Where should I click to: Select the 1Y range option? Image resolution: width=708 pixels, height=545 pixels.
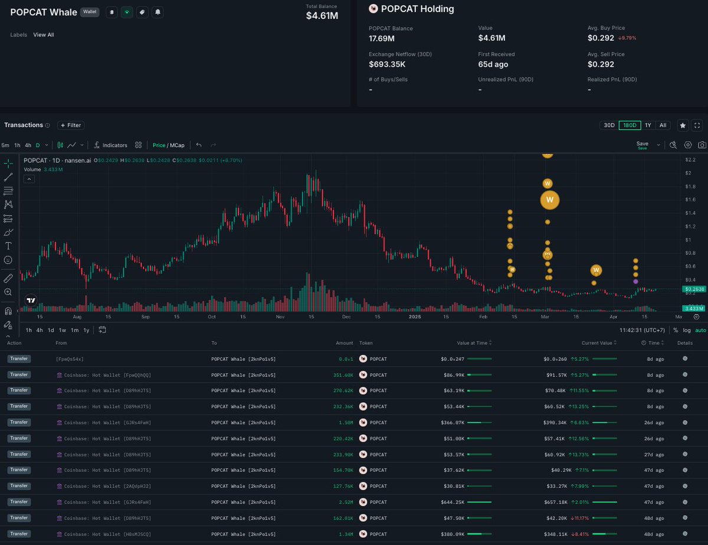pyautogui.click(x=648, y=125)
